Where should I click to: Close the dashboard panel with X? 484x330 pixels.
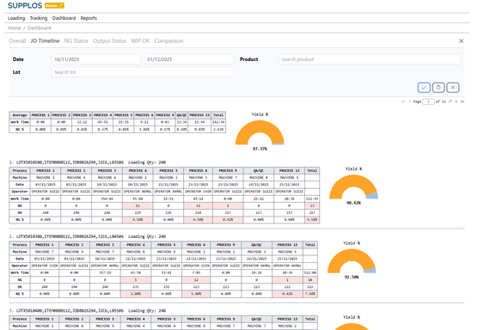click(x=461, y=40)
